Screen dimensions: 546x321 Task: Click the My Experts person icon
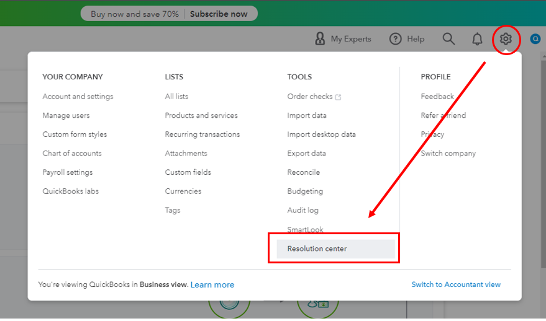pyautogui.click(x=320, y=39)
